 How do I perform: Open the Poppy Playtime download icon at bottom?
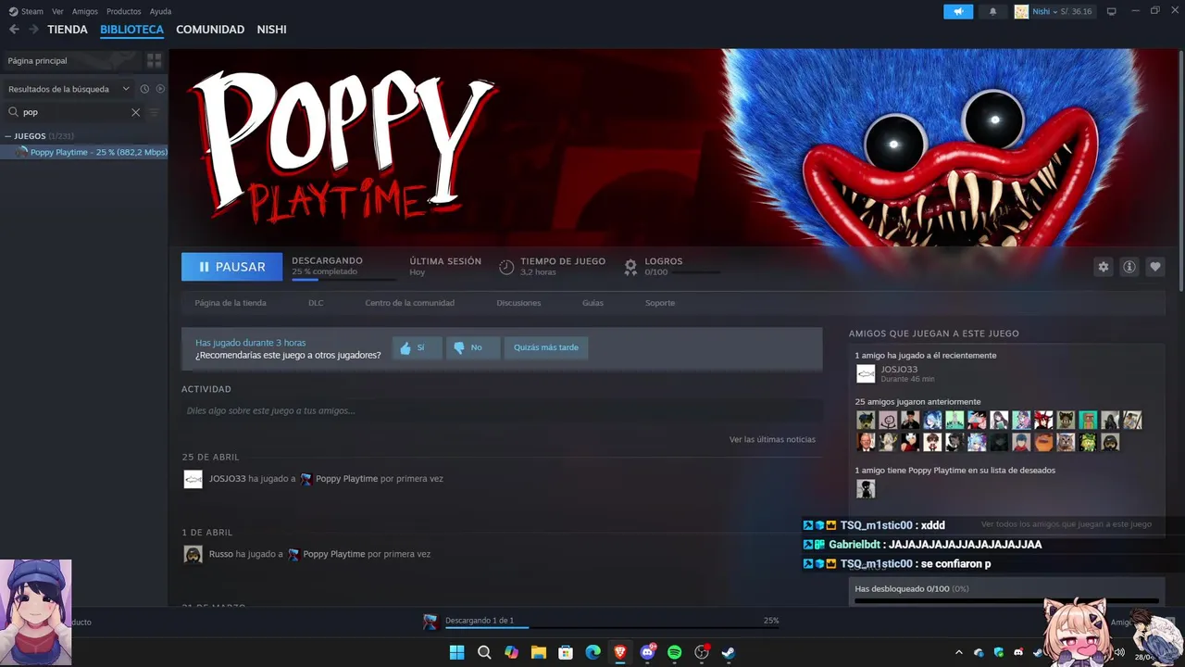pyautogui.click(x=430, y=622)
